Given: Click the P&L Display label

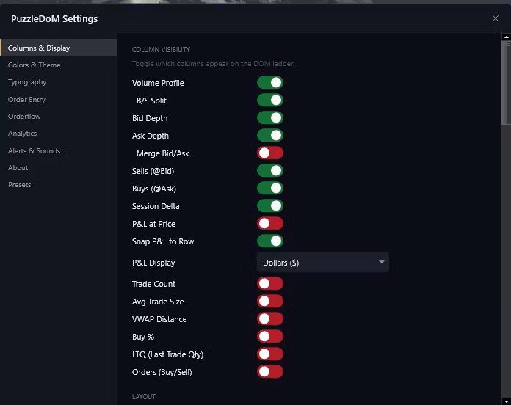Looking at the screenshot, I should 153,263.
